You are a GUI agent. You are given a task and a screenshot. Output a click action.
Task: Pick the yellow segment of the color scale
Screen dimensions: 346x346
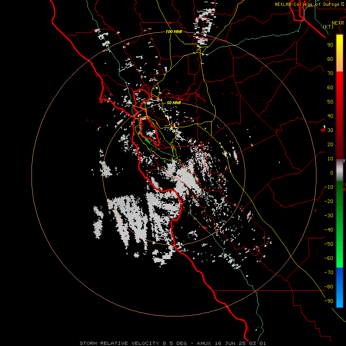(x=339, y=53)
